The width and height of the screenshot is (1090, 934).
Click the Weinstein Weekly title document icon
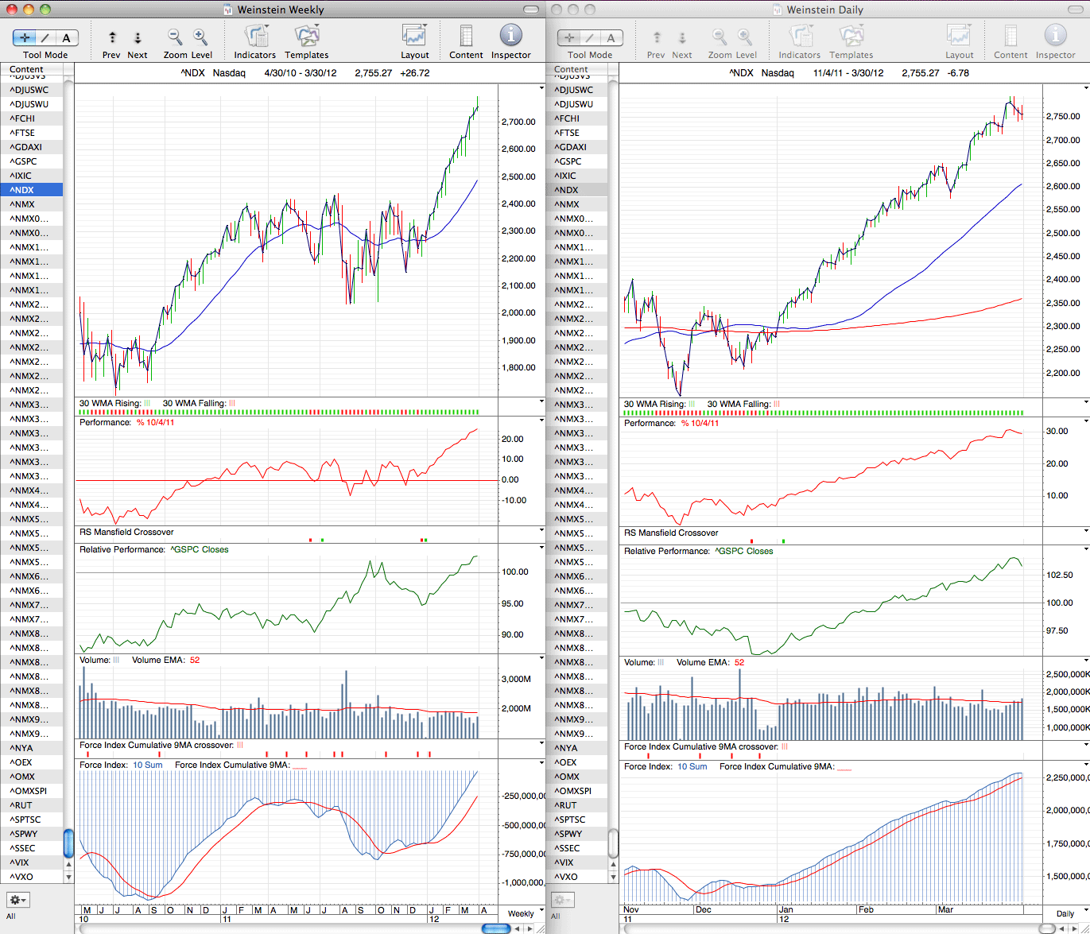pyautogui.click(x=228, y=10)
